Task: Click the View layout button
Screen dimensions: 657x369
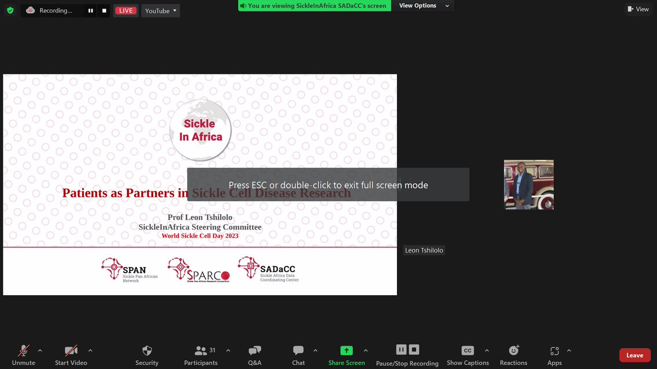Action: 638,9
